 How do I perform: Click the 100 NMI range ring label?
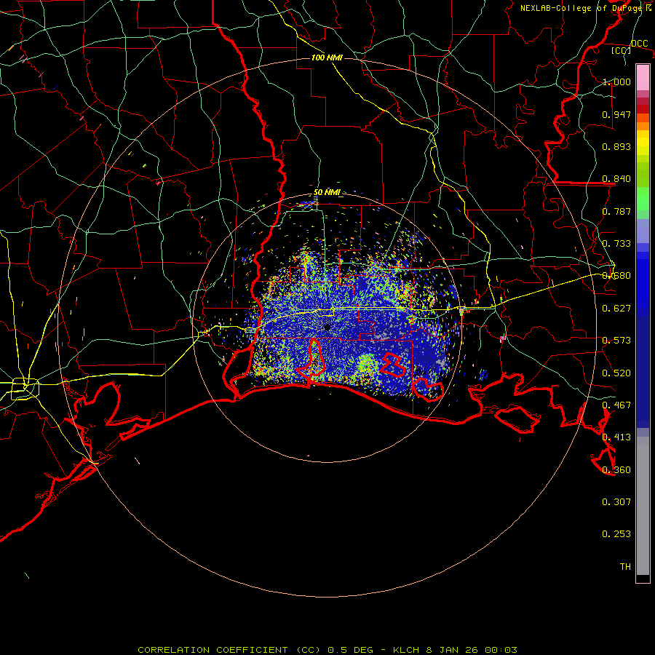pyautogui.click(x=327, y=57)
